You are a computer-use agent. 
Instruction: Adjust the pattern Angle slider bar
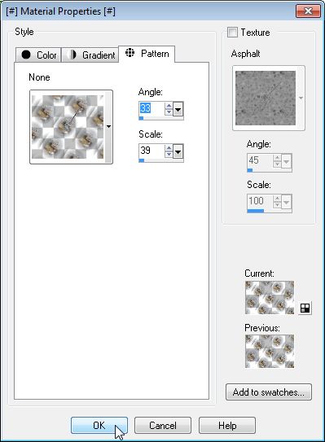point(161,118)
